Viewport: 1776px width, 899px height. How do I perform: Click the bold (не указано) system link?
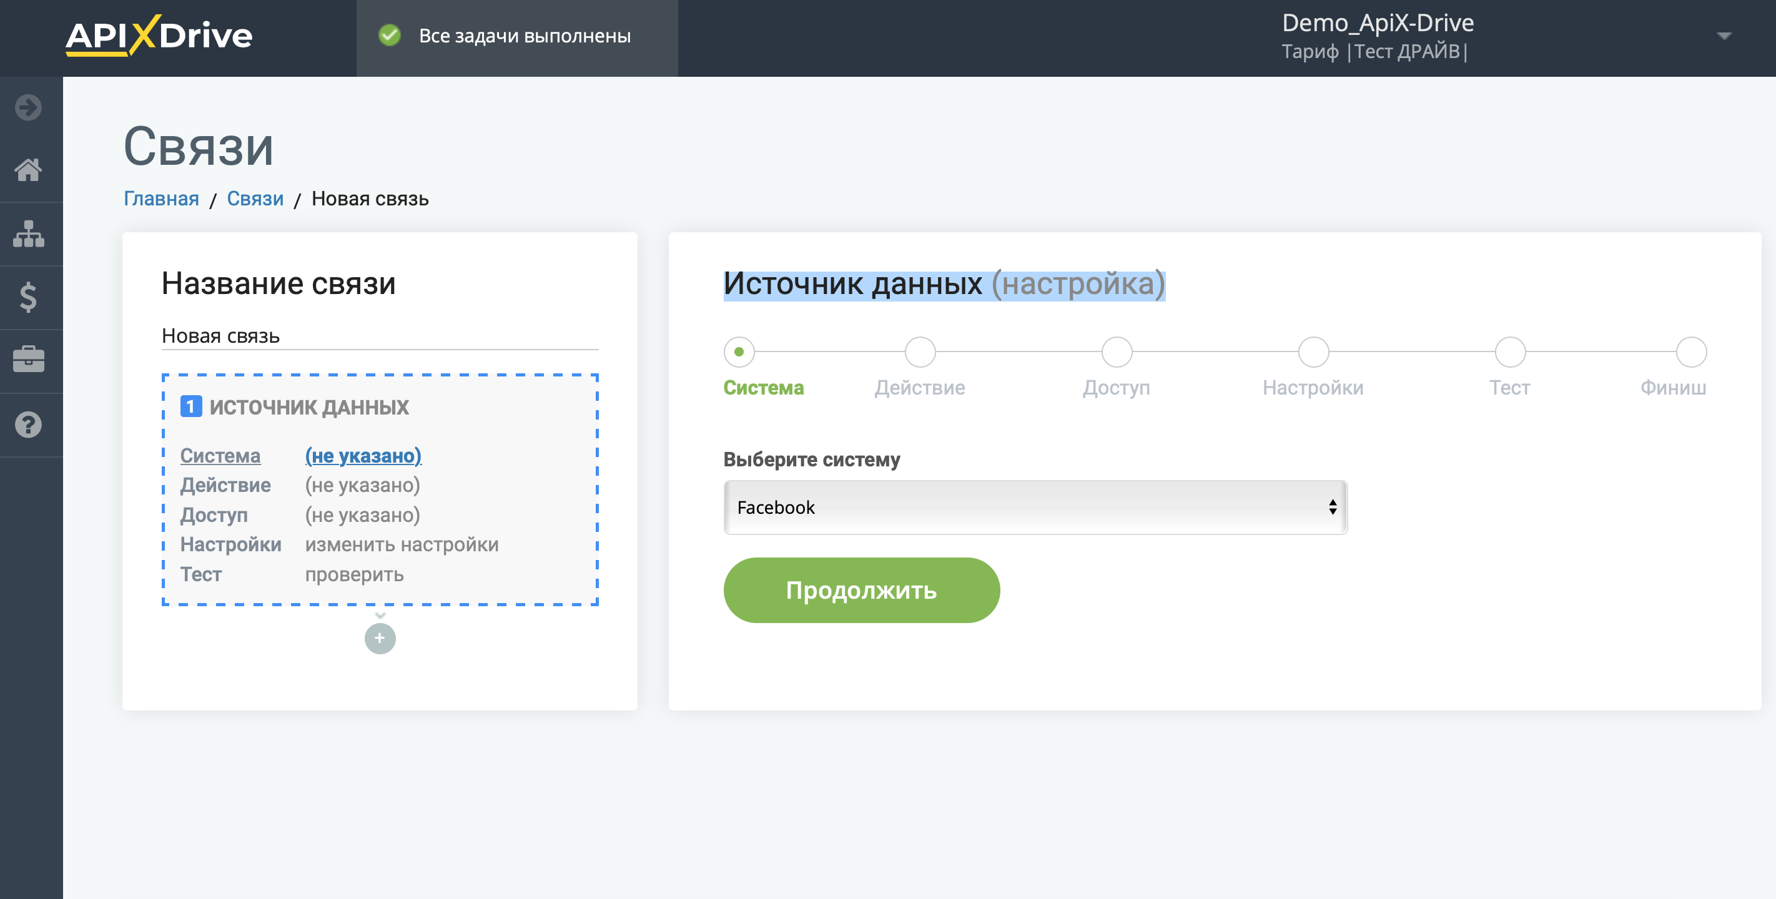coord(363,456)
